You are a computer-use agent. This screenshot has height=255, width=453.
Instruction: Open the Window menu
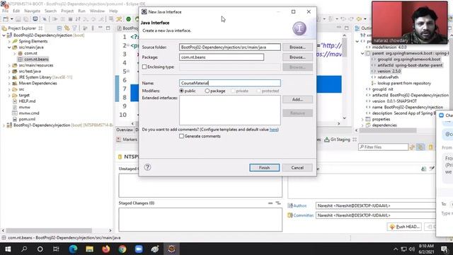tap(97, 11)
